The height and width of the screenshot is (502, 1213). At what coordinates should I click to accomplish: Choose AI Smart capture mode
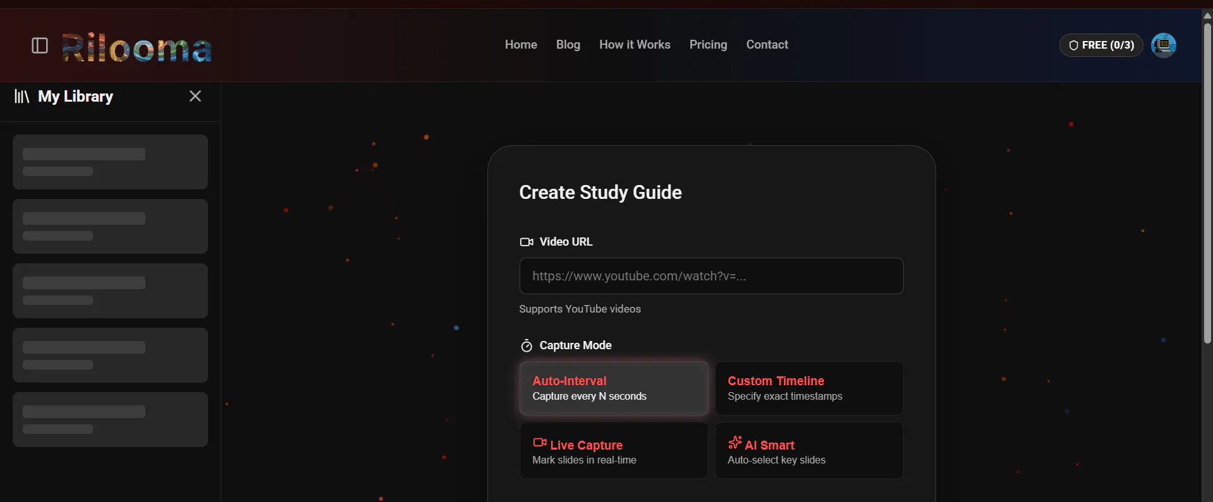coord(809,451)
